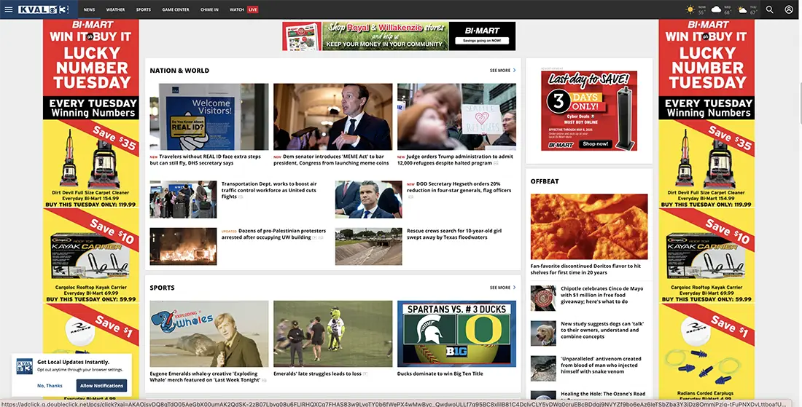Read travelers without REAL ID article

coord(206,160)
